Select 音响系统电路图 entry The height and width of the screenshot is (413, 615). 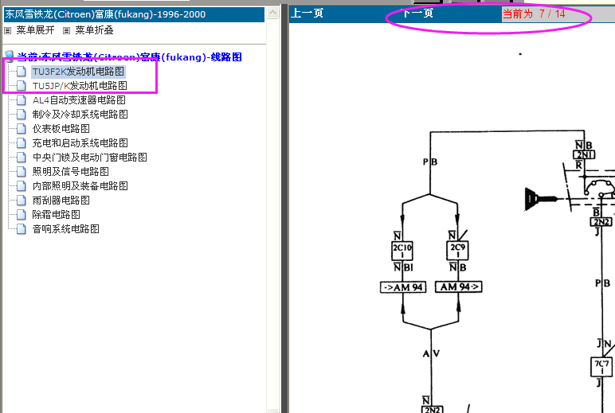pyautogui.click(x=65, y=229)
